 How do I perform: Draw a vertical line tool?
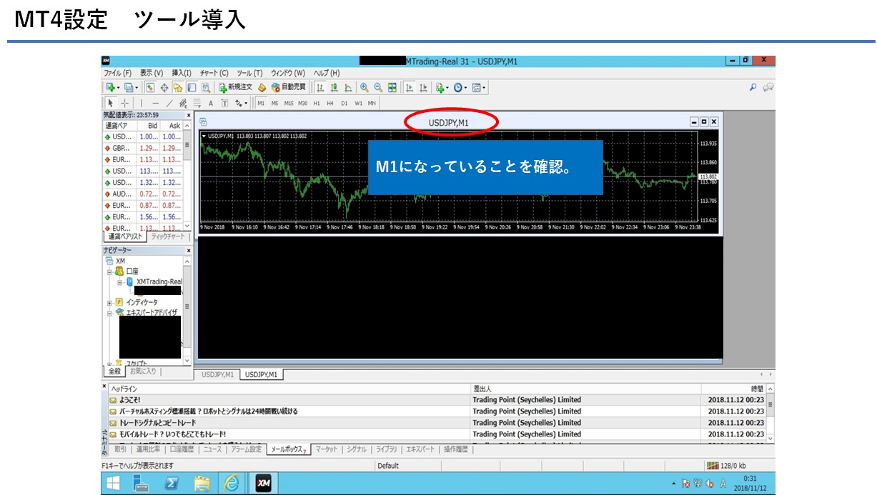[142, 103]
